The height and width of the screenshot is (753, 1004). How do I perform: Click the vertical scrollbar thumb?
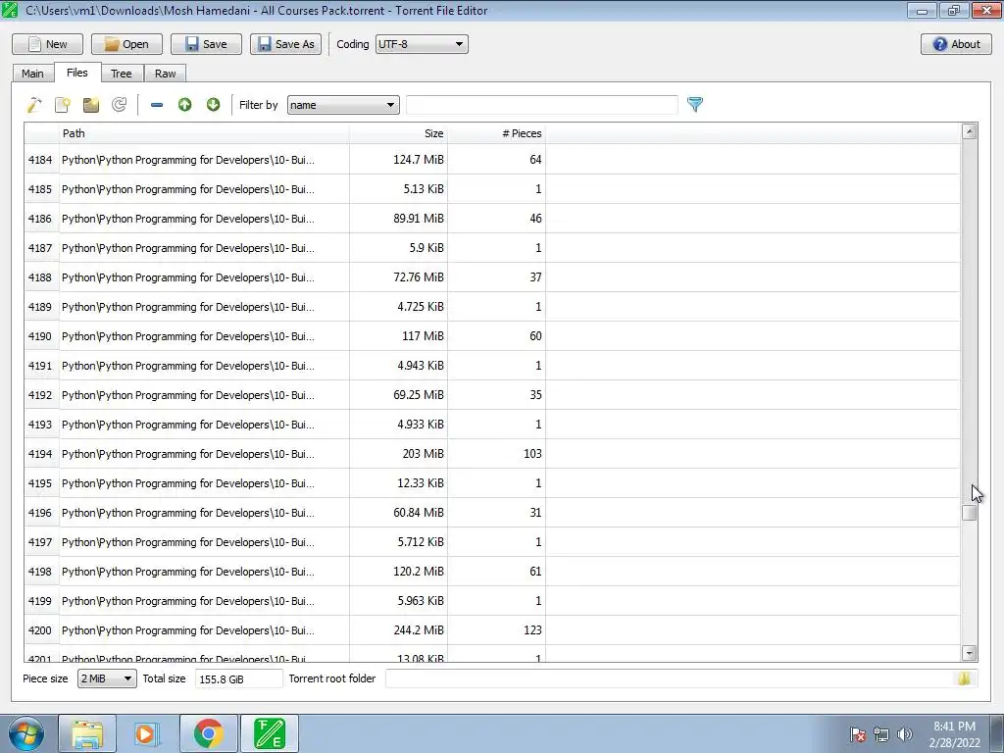(970, 513)
